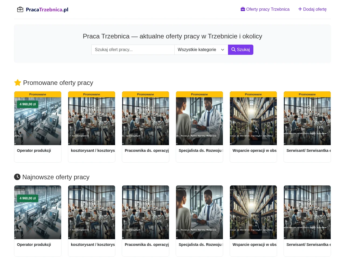Open promoted Pracownika ds. operacyjnych image
Screen dimensions: 345x258
tap(146, 121)
